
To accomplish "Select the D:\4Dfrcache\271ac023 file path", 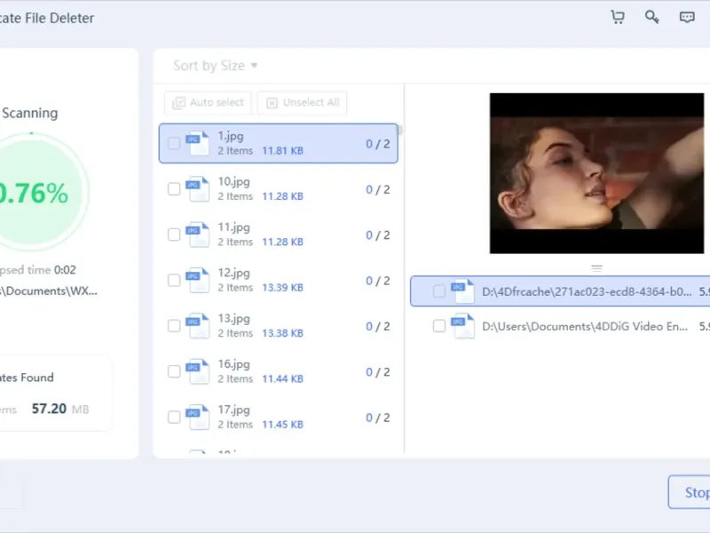I will point(587,291).
